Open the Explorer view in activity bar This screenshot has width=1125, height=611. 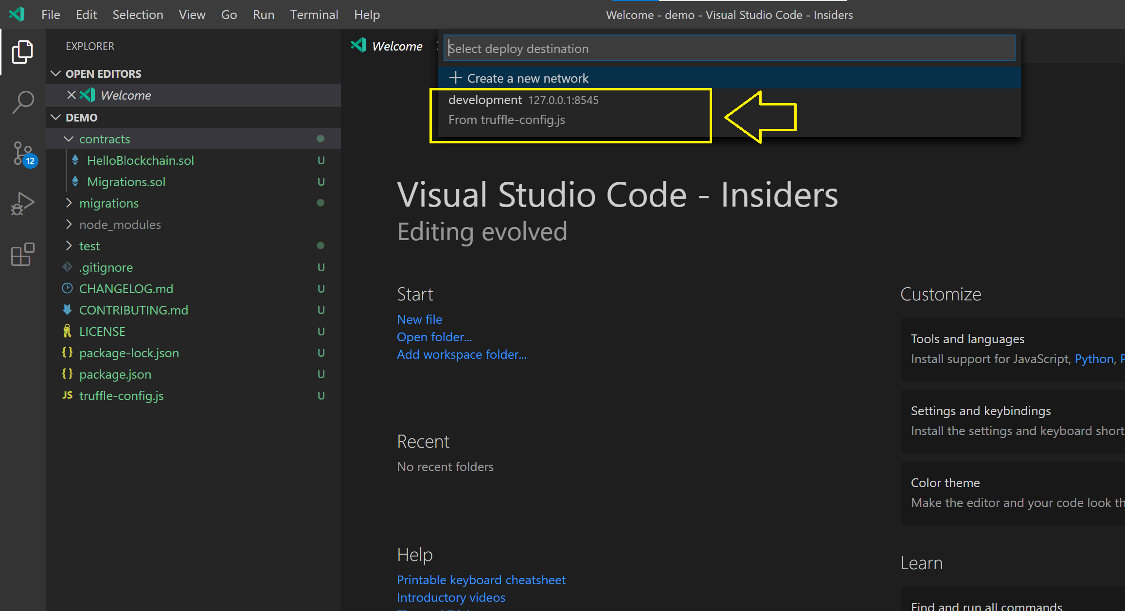pyautogui.click(x=22, y=52)
